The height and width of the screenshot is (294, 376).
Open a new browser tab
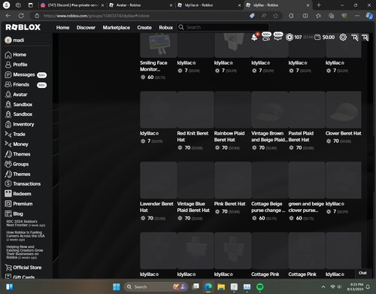pyautogui.click(x=319, y=5)
